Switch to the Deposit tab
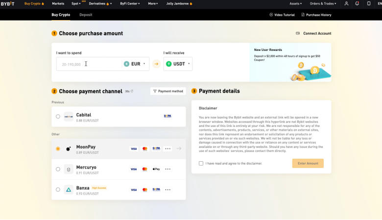Image resolution: width=382 pixels, height=220 pixels. [x=86, y=15]
